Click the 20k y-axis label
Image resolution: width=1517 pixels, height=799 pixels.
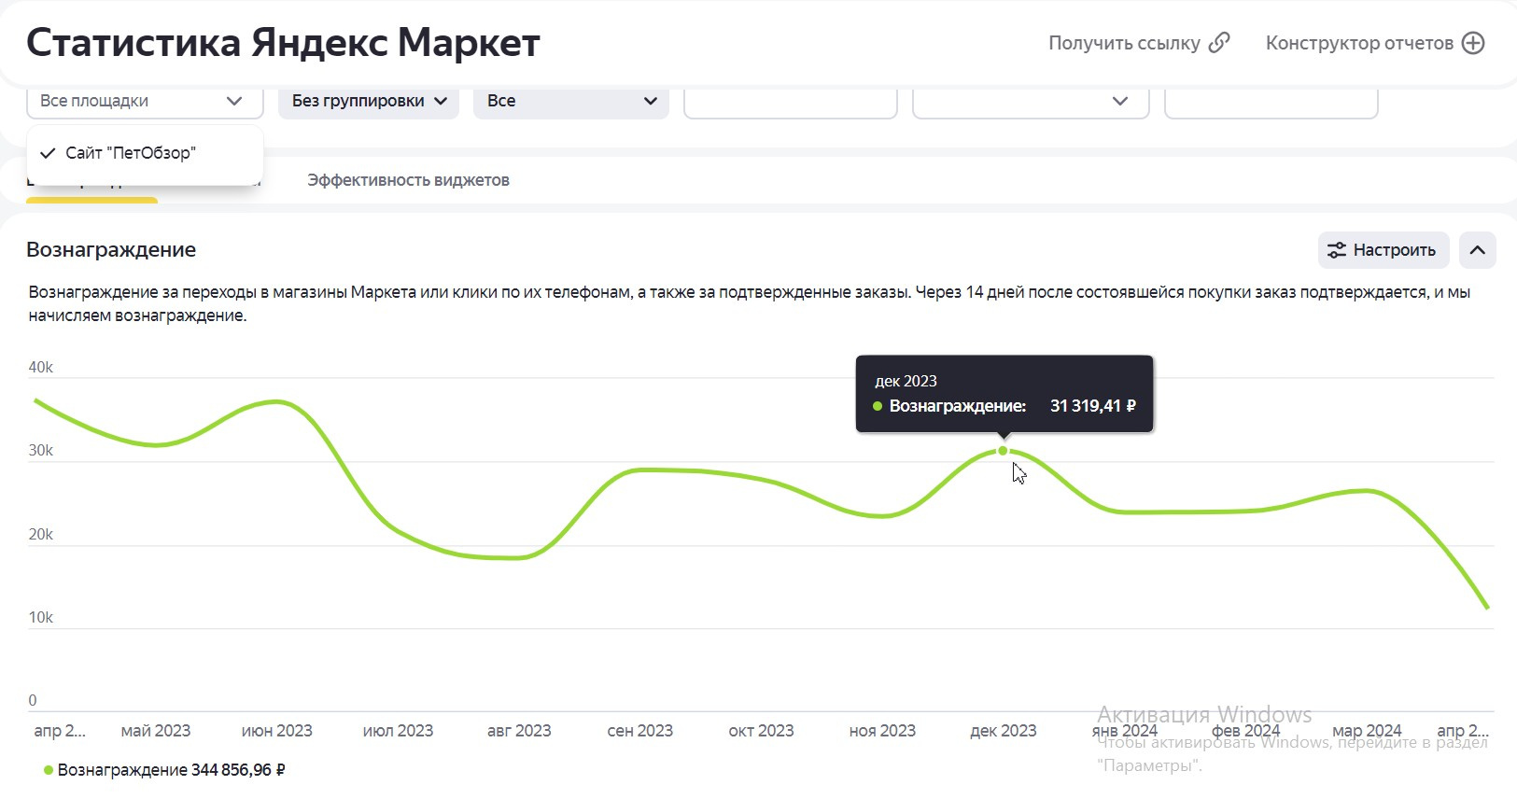(41, 535)
